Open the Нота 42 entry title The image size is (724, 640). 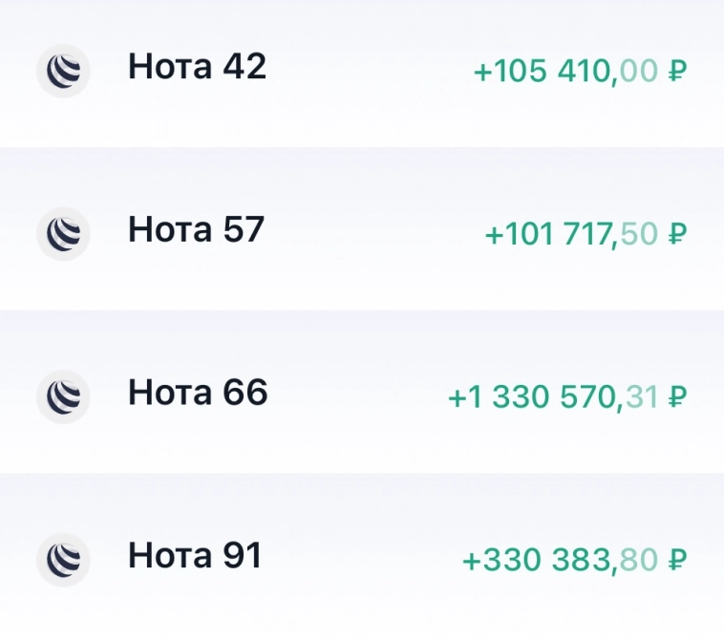[x=197, y=67]
